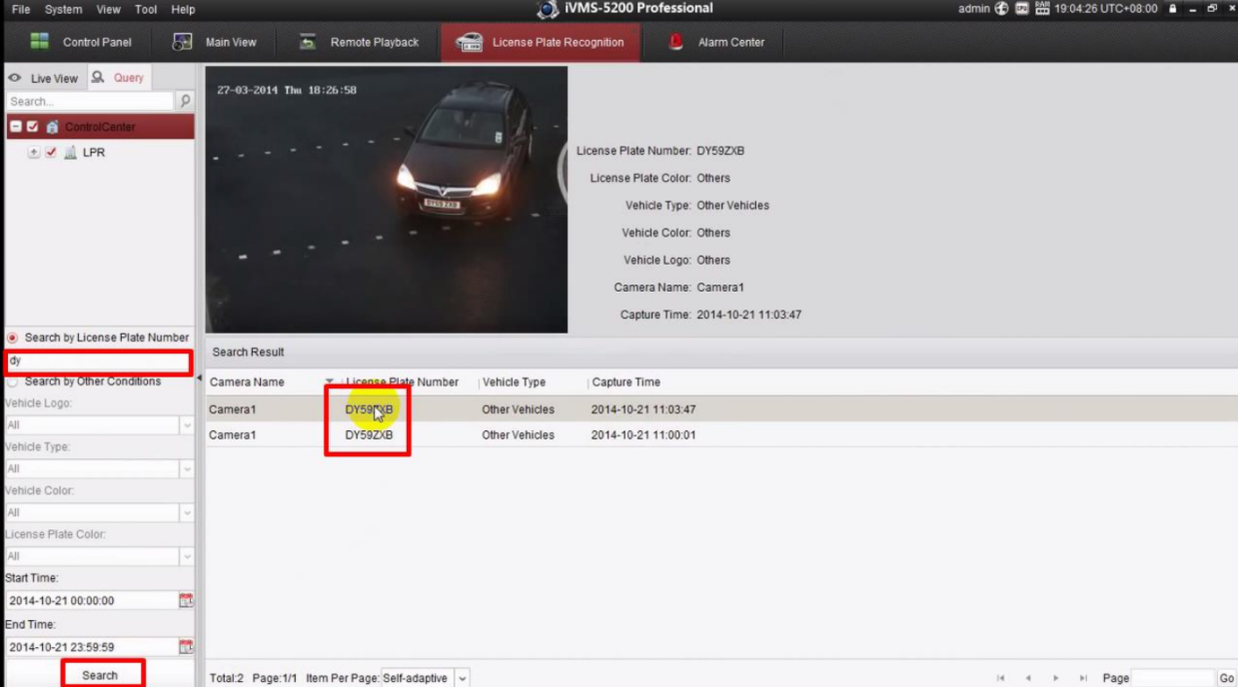Click the license plate number input field
Image resolution: width=1238 pixels, height=687 pixels.
coord(97,361)
